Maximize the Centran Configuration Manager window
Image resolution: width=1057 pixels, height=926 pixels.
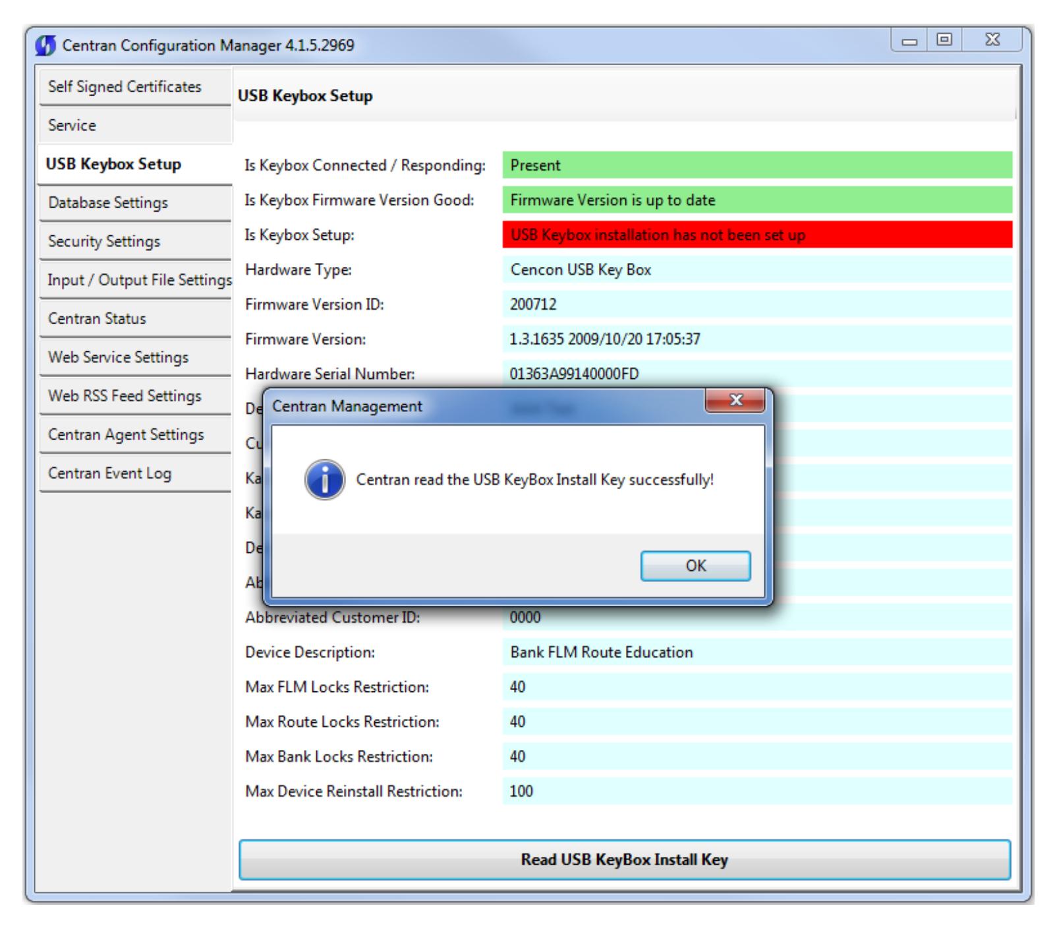tap(944, 40)
